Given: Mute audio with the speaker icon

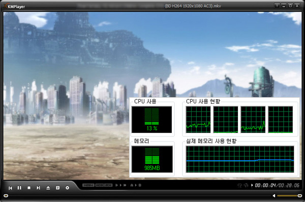Looking at the screenshot, I should pyautogui.click(x=274, y=195).
